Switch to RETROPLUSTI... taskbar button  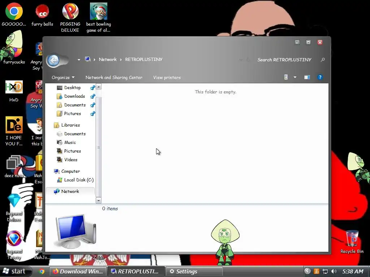pos(136,271)
